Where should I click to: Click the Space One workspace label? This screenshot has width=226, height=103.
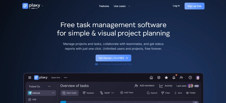point(56,78)
